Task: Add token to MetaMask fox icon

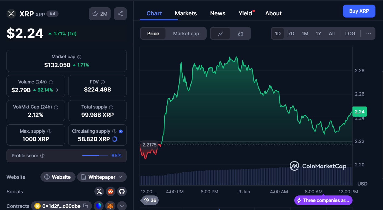Action: (x=110, y=206)
